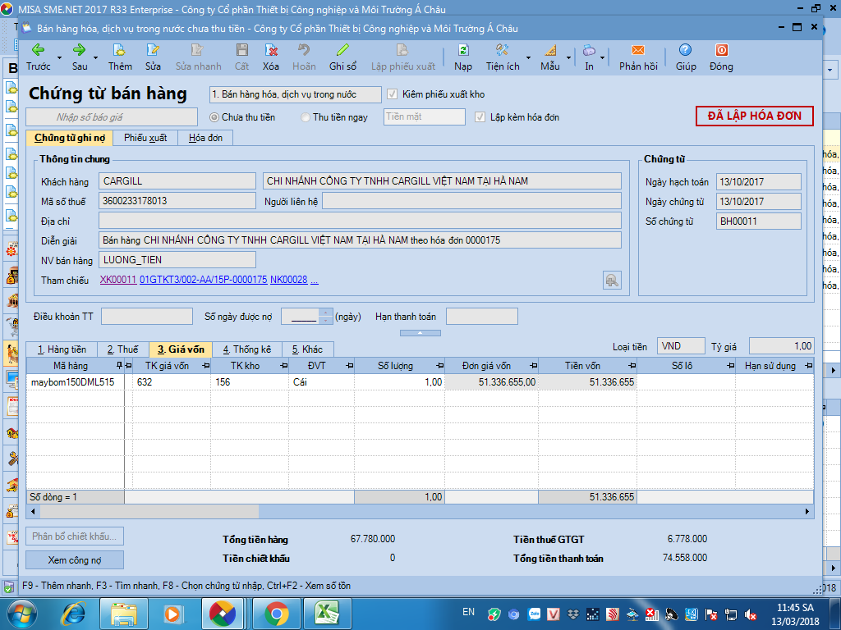Click the grid horizontal scrollbar thumb
This screenshot has width=841, height=630.
point(149,512)
